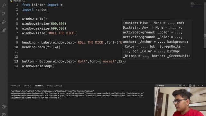Click the terminal prompt cursor
Image resolution: width=206 pixels, height=116 pixels.
pos(61,98)
